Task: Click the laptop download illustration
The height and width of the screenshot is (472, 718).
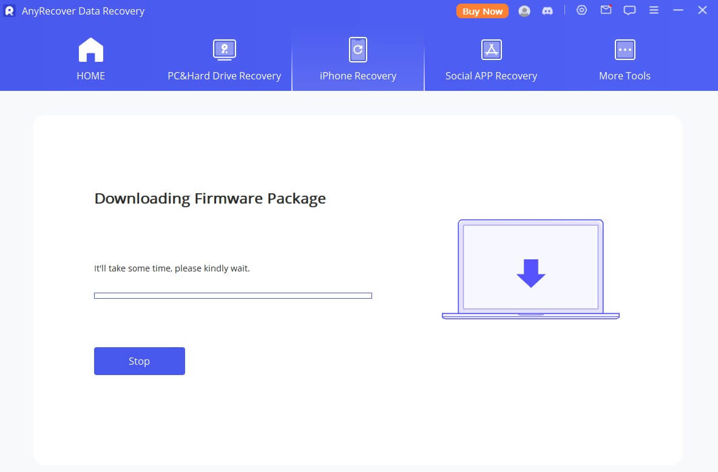Action: (x=530, y=268)
